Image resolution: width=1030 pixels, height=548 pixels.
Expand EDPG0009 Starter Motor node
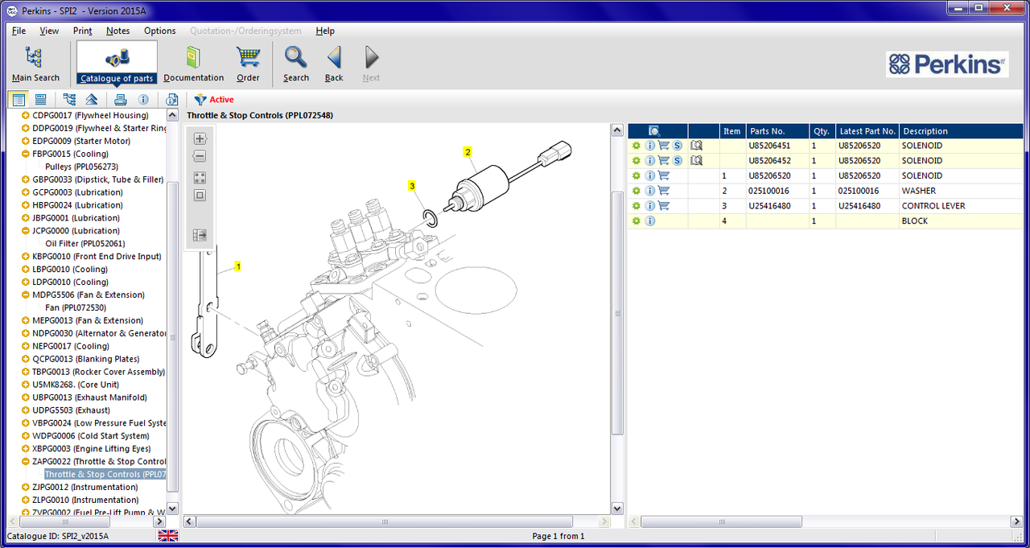[x=26, y=141]
